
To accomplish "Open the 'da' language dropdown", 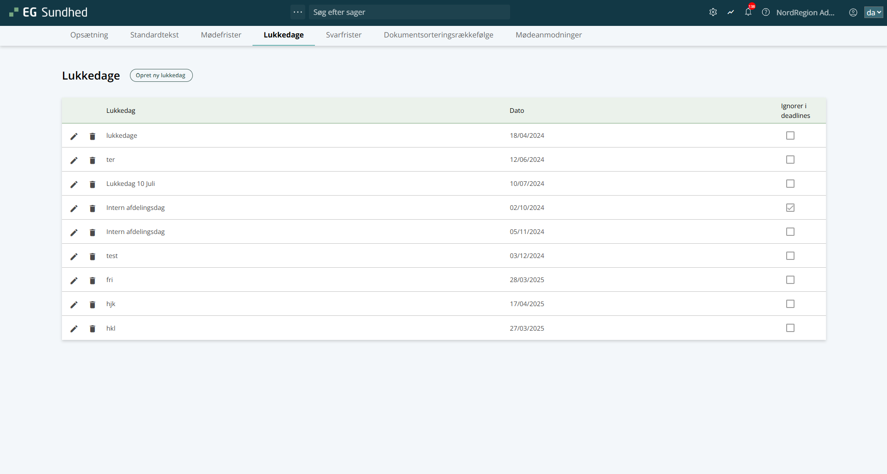I will click(x=873, y=12).
